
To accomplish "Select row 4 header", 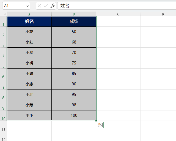I will click(3, 53).
